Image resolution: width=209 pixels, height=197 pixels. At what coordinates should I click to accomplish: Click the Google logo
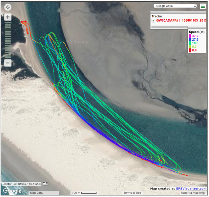click(12, 191)
